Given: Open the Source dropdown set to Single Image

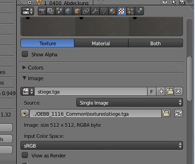Looking at the screenshot, I should point(129,102).
